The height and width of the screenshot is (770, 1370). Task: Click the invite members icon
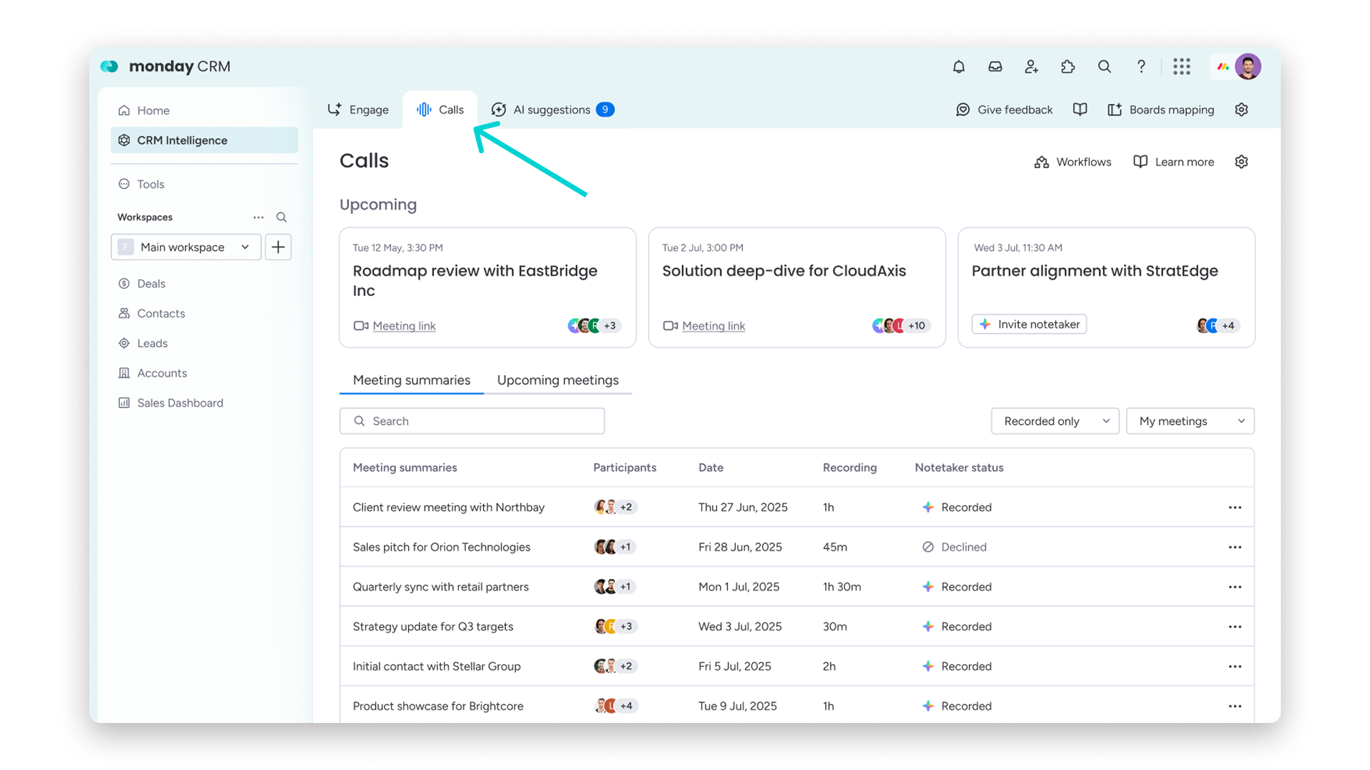click(x=1031, y=66)
